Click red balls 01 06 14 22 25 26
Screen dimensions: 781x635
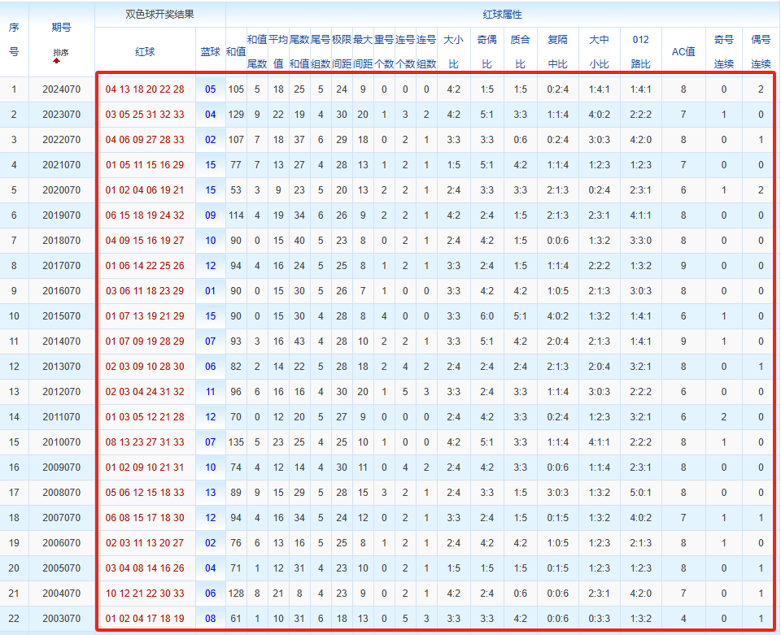(145, 266)
